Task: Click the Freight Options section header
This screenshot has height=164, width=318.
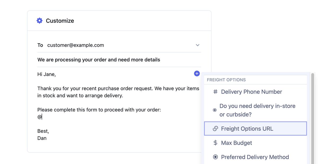Action: tap(226, 80)
